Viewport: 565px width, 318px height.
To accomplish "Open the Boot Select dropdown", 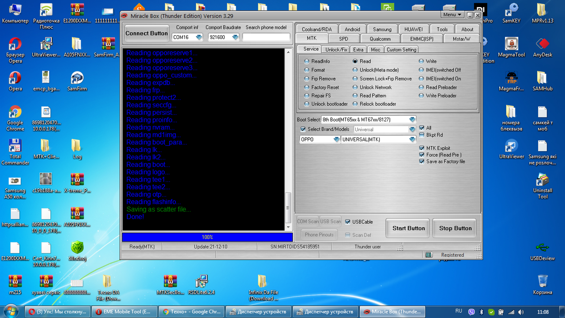I will pyautogui.click(x=412, y=119).
